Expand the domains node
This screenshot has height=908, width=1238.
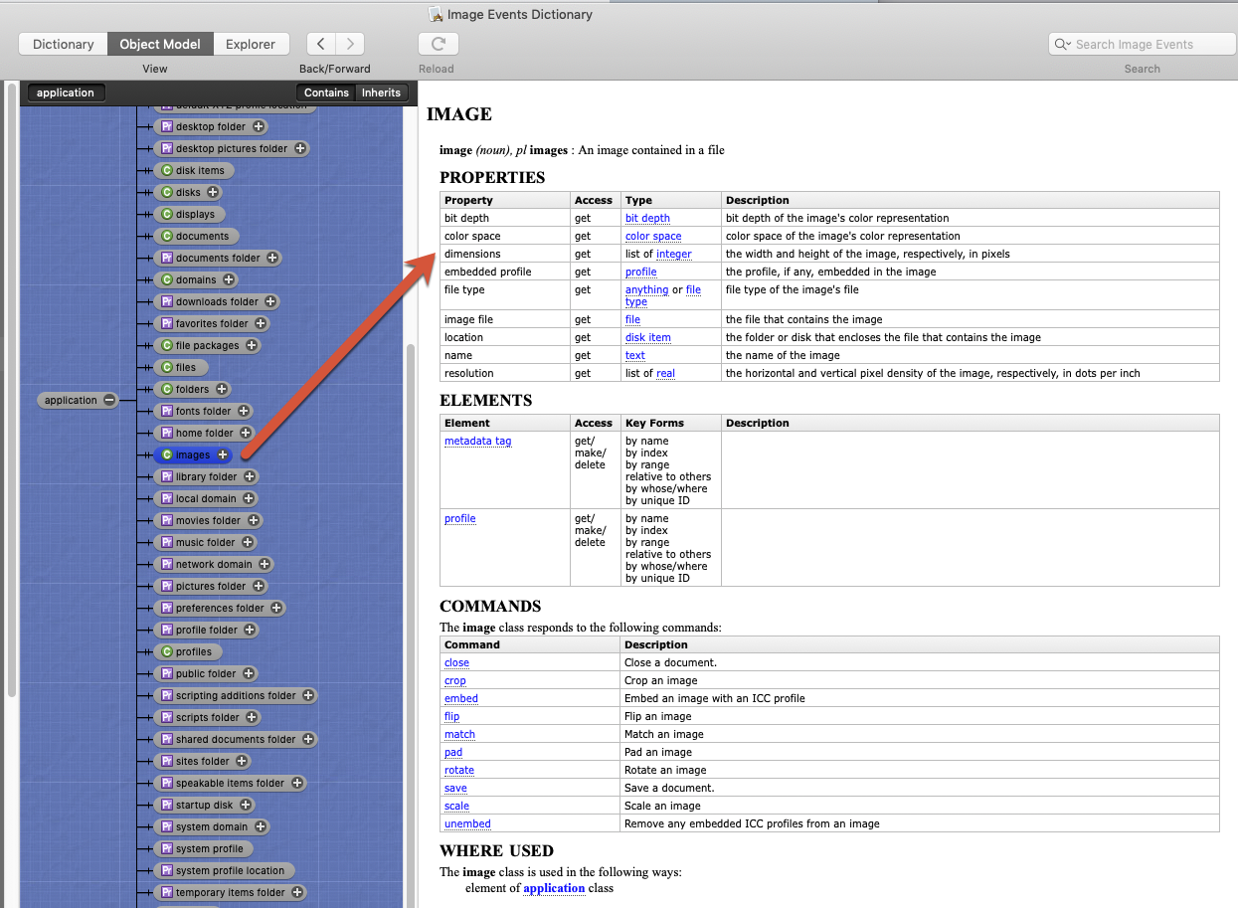[x=229, y=280]
